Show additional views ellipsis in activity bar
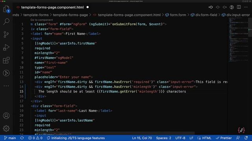The height and width of the screenshot is (141, 252). [x=6, y=86]
